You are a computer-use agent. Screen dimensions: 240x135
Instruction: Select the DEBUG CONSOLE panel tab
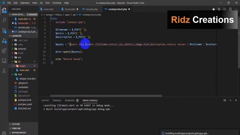click(x=90, y=100)
